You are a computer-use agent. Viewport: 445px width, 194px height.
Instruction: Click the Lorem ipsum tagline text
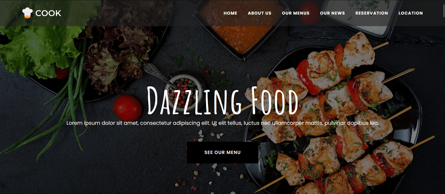click(223, 123)
